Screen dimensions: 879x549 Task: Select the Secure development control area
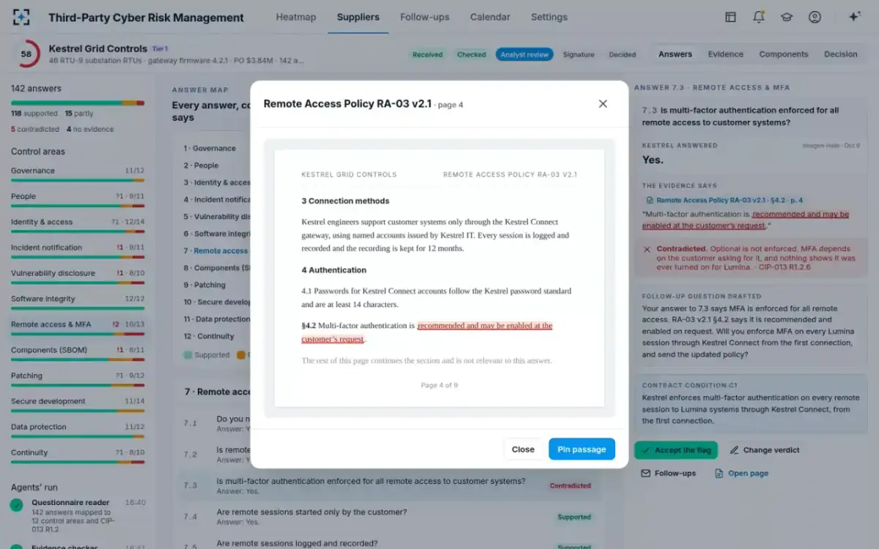click(78, 403)
